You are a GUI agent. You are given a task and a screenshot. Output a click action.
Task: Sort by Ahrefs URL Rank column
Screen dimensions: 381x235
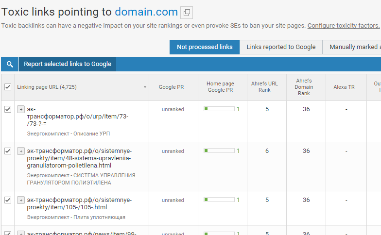coord(264,86)
